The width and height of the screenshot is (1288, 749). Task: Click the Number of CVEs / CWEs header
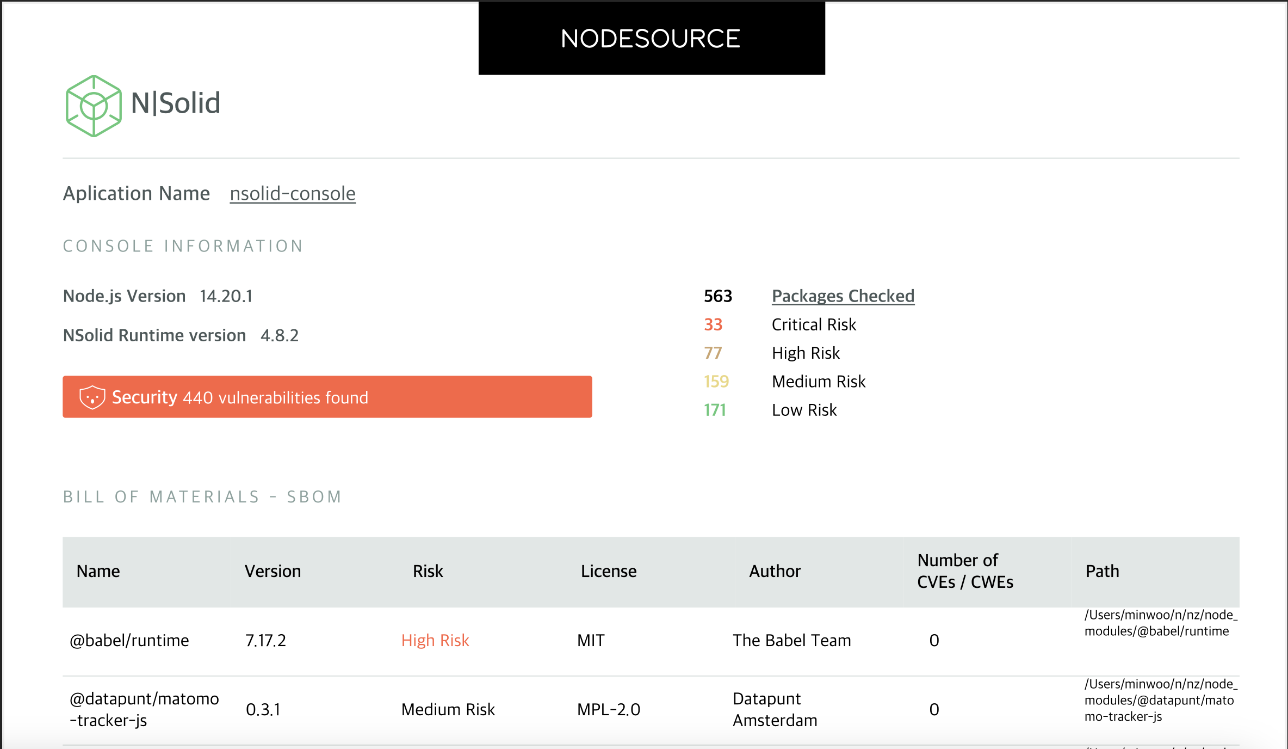pyautogui.click(x=965, y=571)
